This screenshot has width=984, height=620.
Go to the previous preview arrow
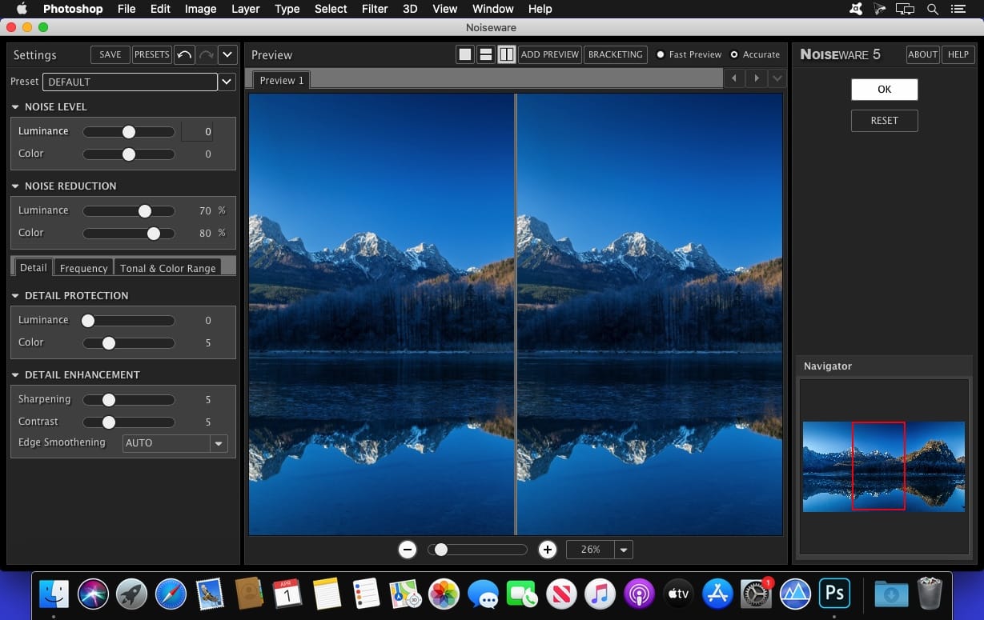[x=734, y=78]
